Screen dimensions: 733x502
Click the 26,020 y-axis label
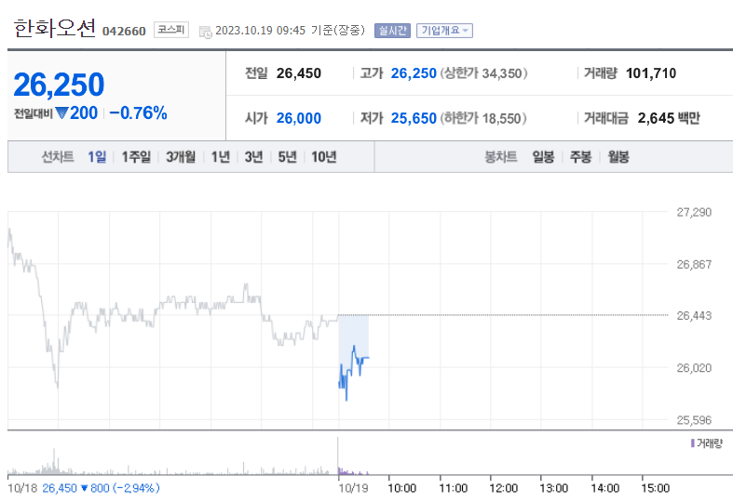tap(694, 368)
